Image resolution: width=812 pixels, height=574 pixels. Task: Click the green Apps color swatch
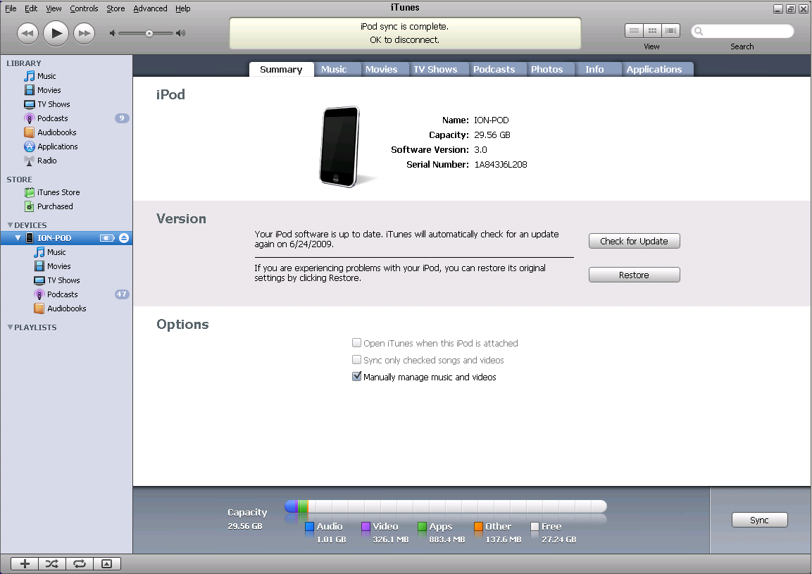pos(422,526)
